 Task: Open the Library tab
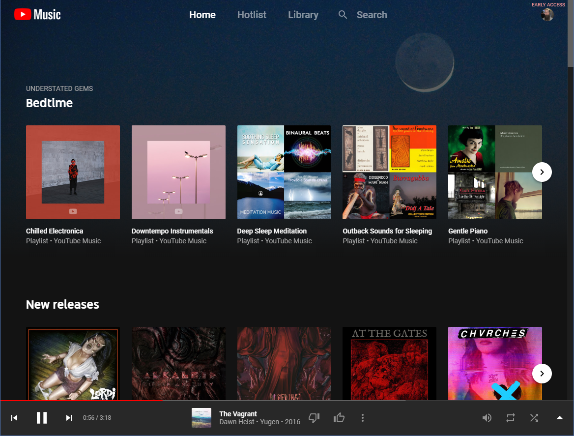pyautogui.click(x=303, y=15)
